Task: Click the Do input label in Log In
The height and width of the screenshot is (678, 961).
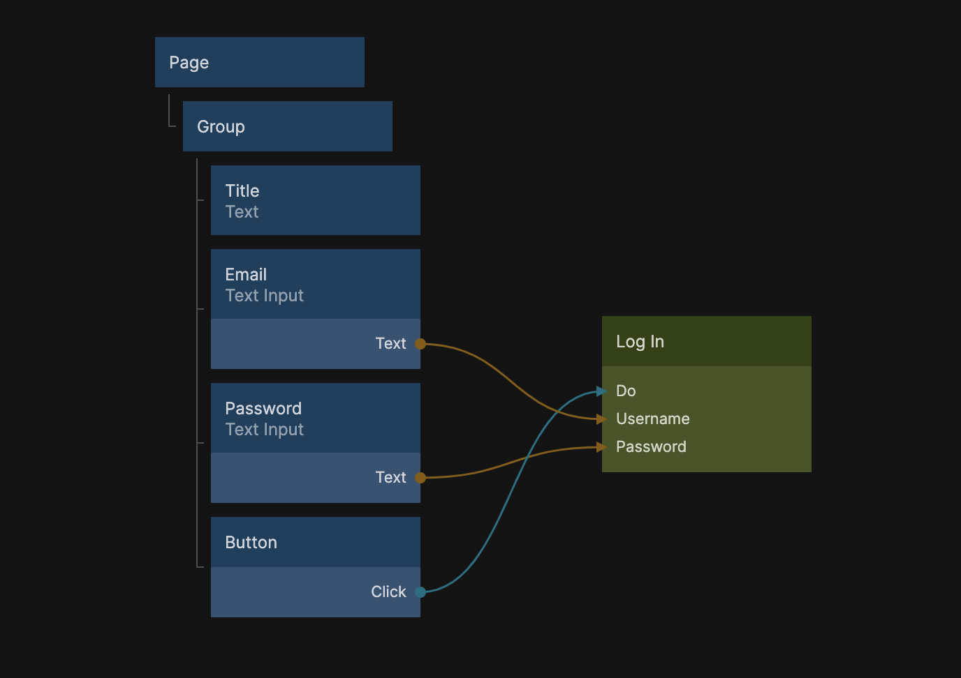Action: coord(626,391)
